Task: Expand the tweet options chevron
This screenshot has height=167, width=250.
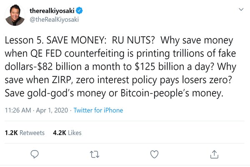Action: tap(240, 10)
